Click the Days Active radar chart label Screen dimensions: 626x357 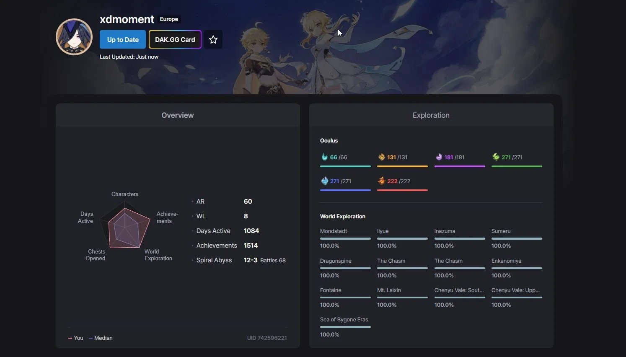[85, 217]
